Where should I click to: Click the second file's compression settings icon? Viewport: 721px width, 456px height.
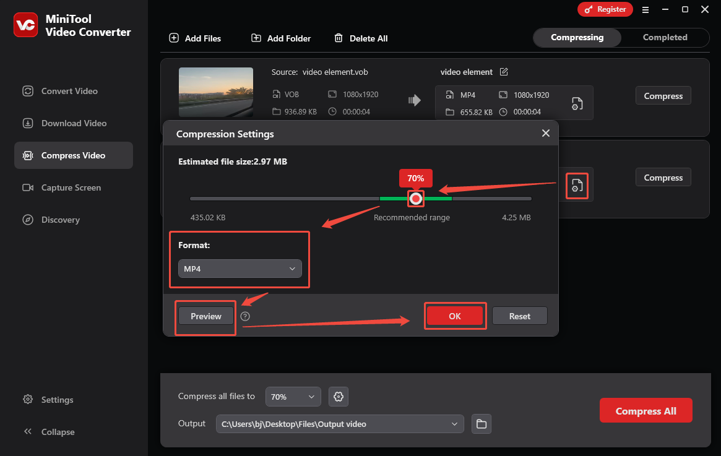point(577,186)
